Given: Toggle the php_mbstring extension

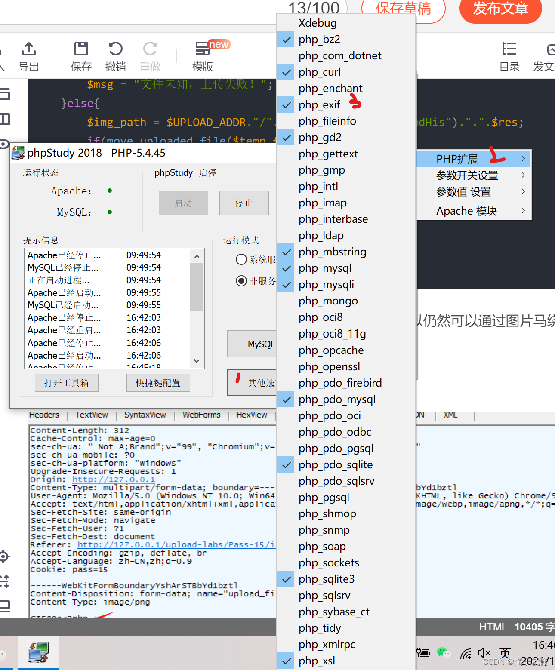Looking at the screenshot, I should click(x=346, y=252).
